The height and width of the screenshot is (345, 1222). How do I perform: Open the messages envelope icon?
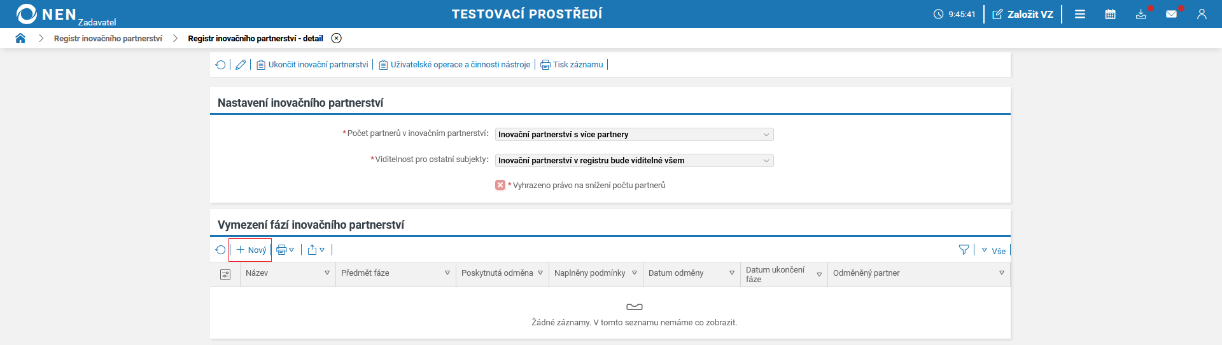[x=1171, y=14]
